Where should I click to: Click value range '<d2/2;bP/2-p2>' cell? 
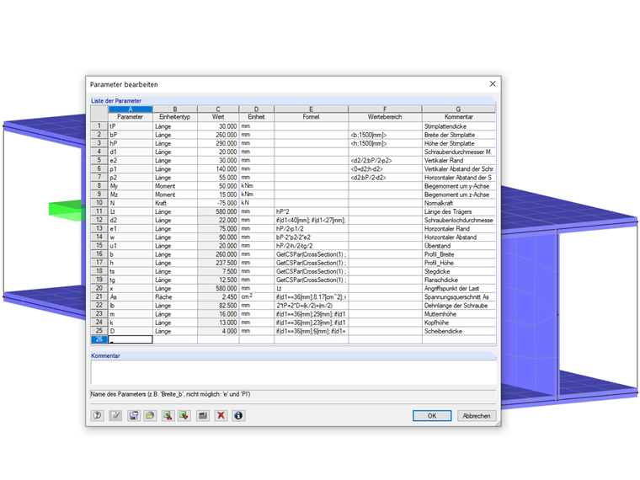pyautogui.click(x=386, y=160)
